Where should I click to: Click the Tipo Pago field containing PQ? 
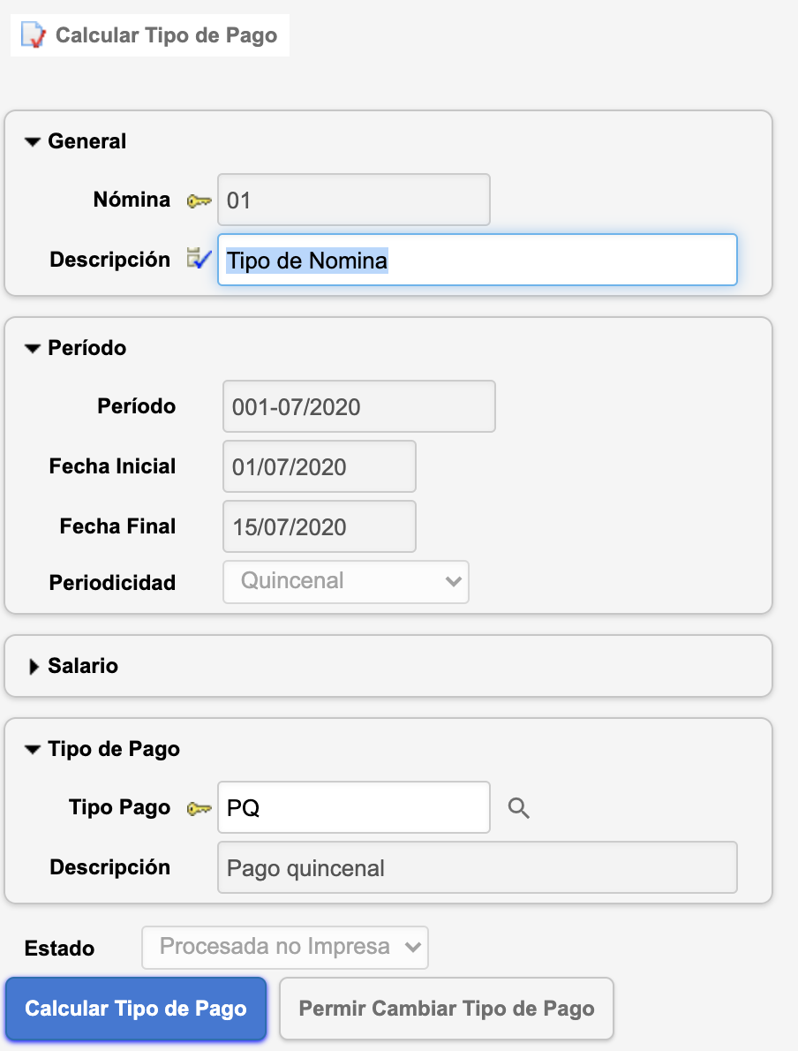pos(353,807)
